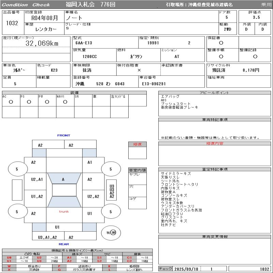Click the PS equipment circle mark
The image size is (273, 273).
pos(29,102)
